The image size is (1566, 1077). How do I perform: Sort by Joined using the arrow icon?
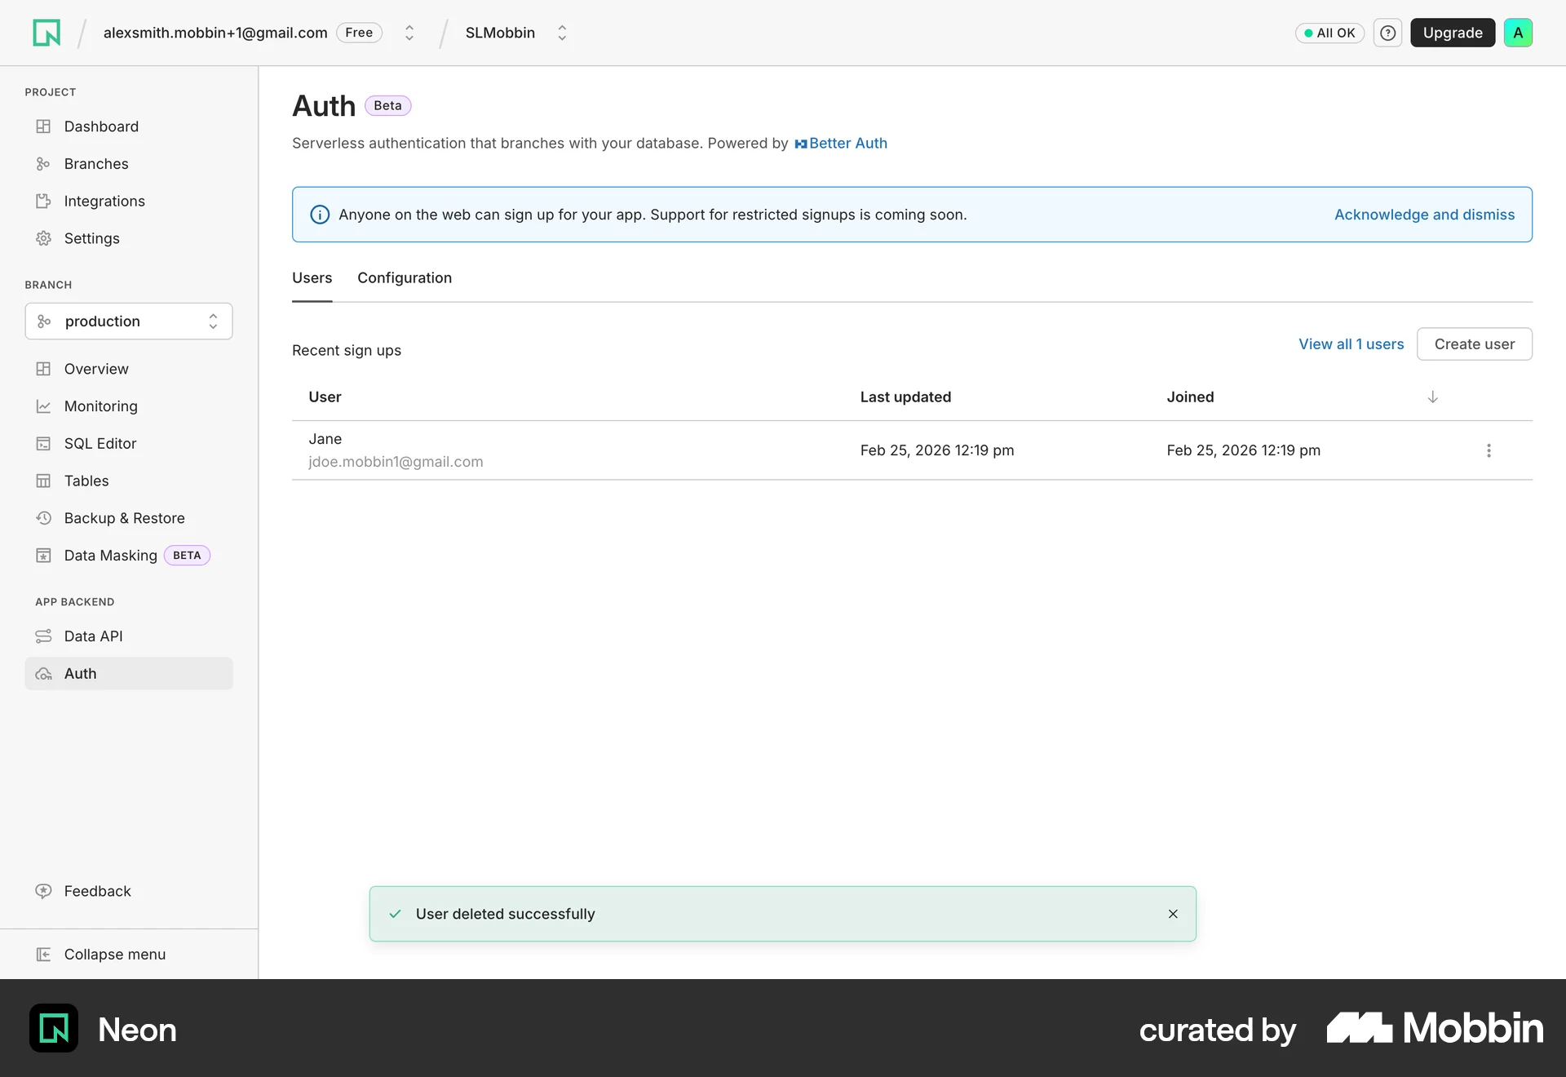(x=1432, y=397)
